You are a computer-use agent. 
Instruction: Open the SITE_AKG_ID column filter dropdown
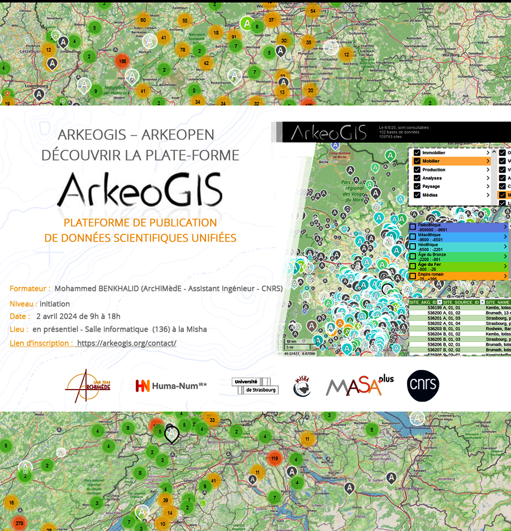[x=439, y=302]
